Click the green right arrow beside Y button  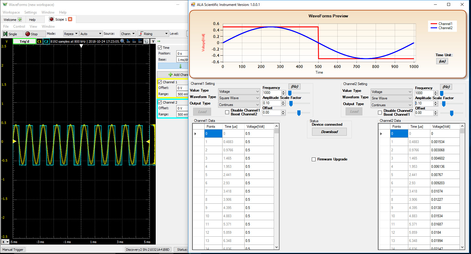point(159,41)
